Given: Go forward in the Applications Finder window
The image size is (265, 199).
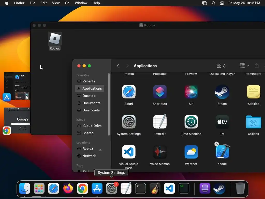Looking at the screenshot, I should coord(127,66).
